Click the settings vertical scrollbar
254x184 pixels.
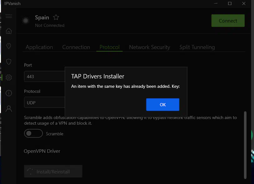(245, 145)
